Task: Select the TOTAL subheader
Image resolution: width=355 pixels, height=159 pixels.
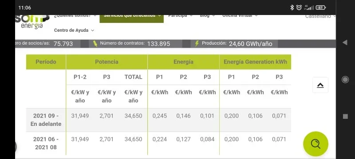Action: [134, 77]
